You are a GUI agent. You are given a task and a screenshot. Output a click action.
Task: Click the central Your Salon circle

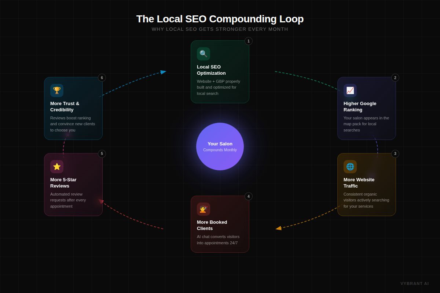tap(220, 146)
